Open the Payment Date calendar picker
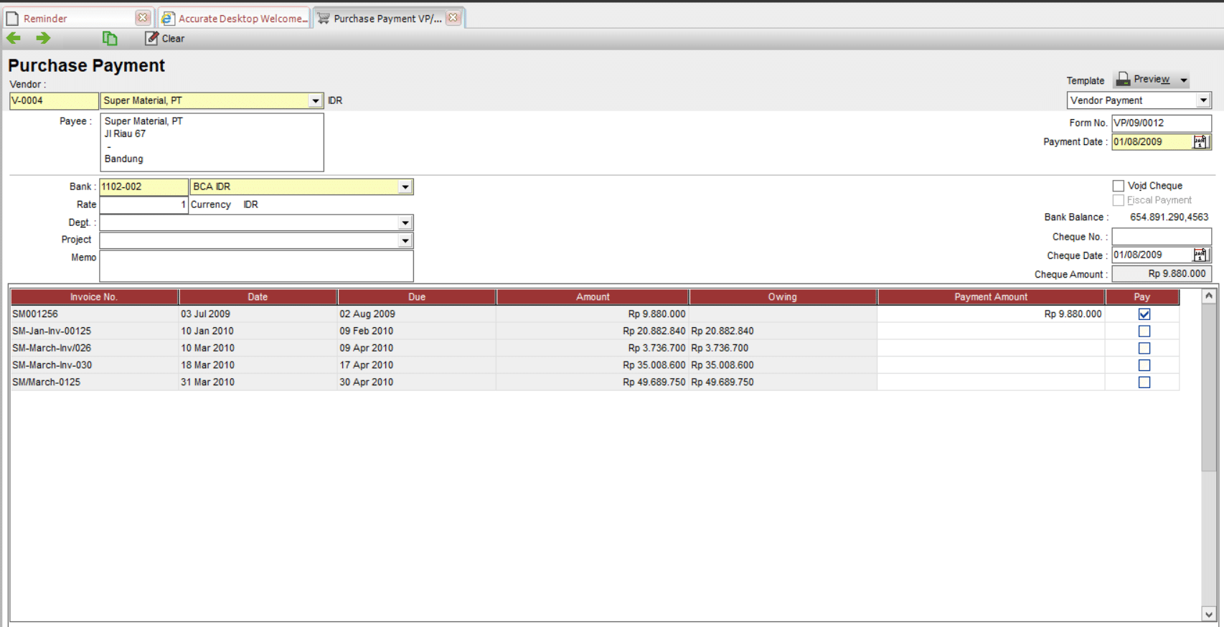 pos(1200,142)
